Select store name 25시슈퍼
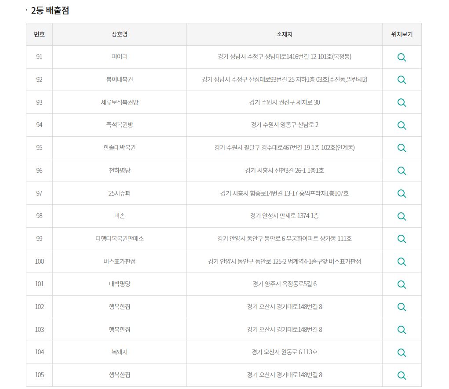This screenshot has height=389, width=449. coord(120,193)
